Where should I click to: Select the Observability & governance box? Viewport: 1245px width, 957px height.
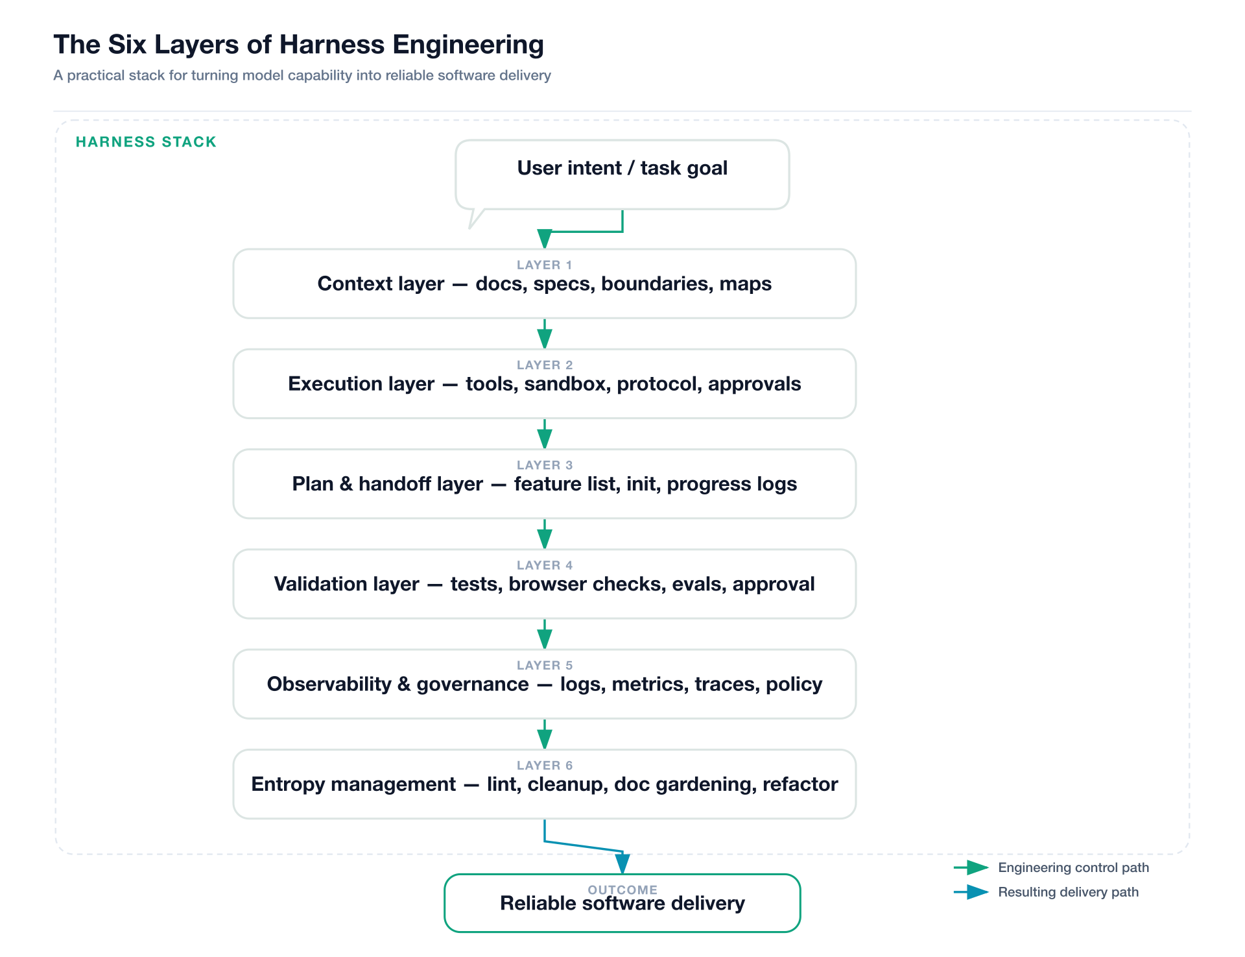[544, 684]
